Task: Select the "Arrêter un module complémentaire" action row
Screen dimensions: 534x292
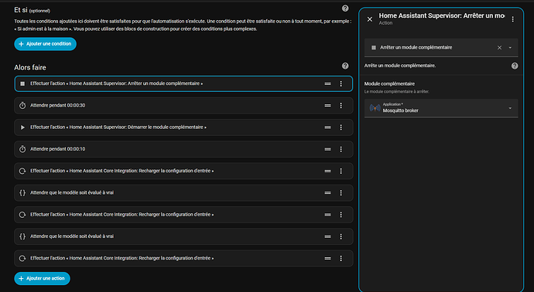Action: [183, 83]
